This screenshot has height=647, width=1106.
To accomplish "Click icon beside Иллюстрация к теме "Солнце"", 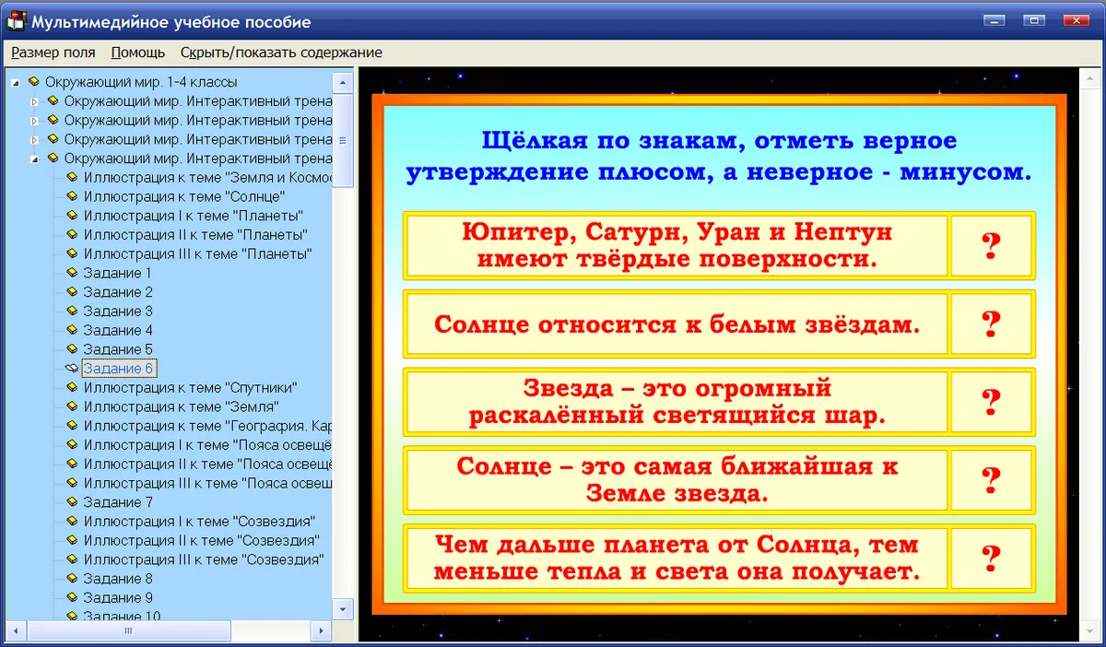I will (72, 197).
